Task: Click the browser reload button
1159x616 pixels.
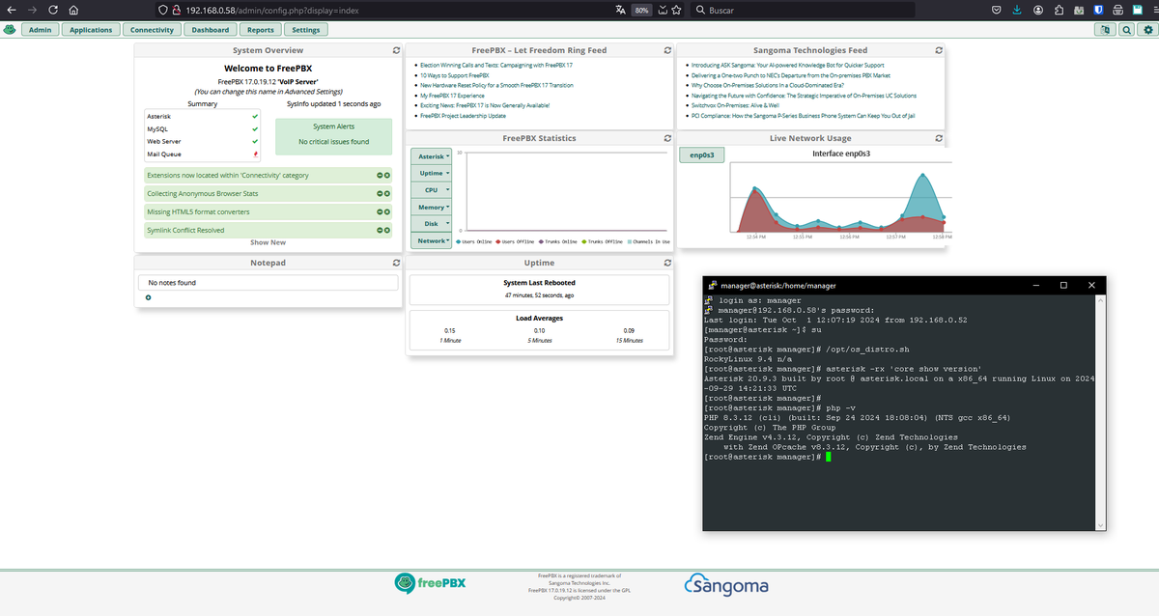Action: [x=52, y=9]
